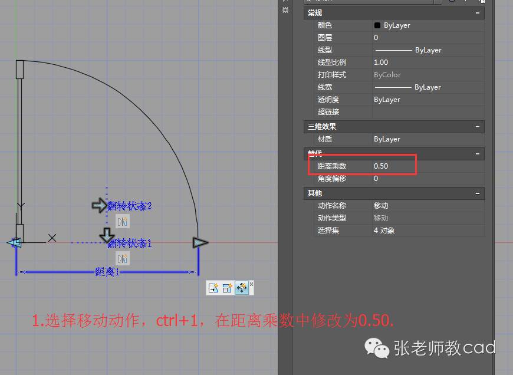Click the black color swatch in 颜色 row
The width and height of the screenshot is (513, 375).
[377, 25]
